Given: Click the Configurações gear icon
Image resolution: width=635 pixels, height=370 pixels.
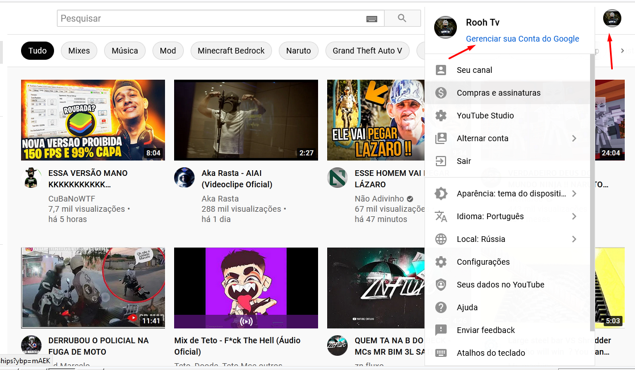Looking at the screenshot, I should [x=441, y=262].
